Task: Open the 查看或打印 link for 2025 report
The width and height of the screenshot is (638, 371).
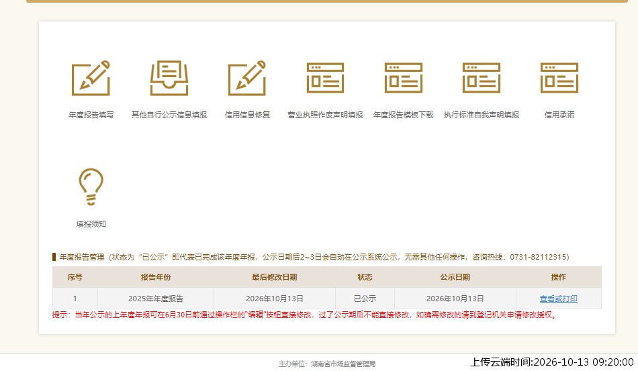Action: [x=558, y=299]
